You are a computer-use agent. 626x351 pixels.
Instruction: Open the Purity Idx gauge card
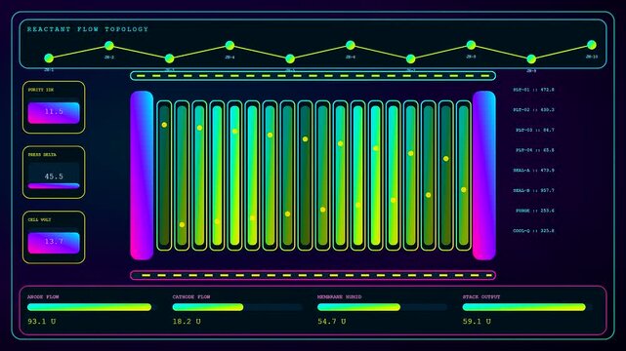click(x=54, y=107)
